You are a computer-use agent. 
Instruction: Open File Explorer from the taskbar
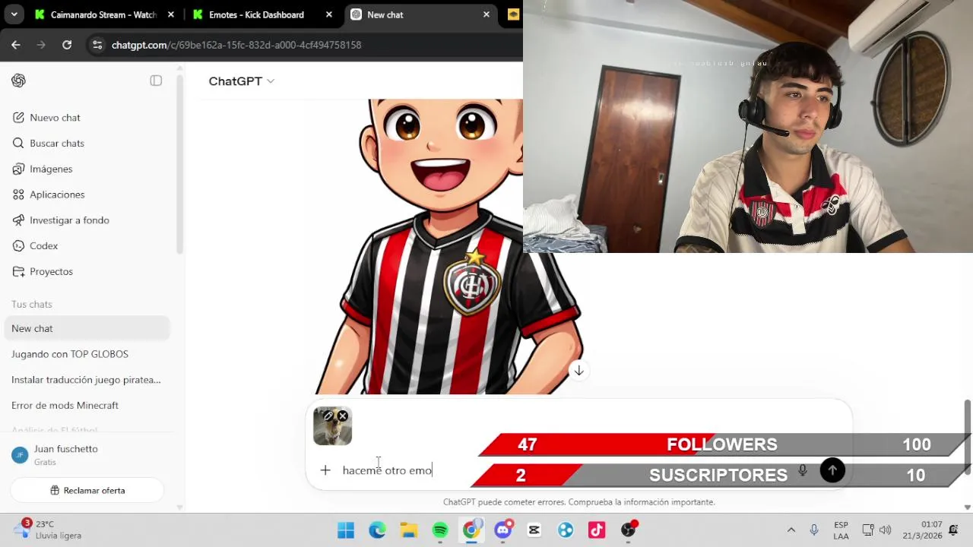409,530
